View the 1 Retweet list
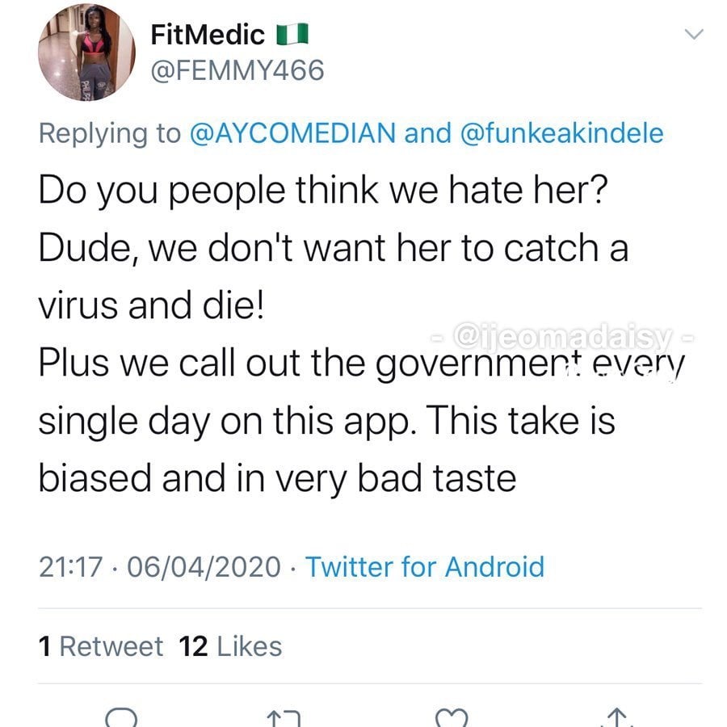 pyautogui.click(x=101, y=646)
